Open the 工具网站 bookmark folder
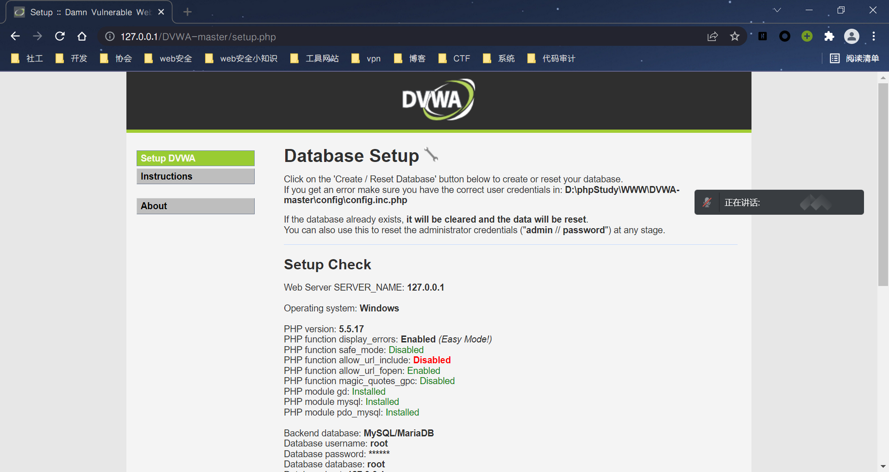889x472 pixels. 315,58
